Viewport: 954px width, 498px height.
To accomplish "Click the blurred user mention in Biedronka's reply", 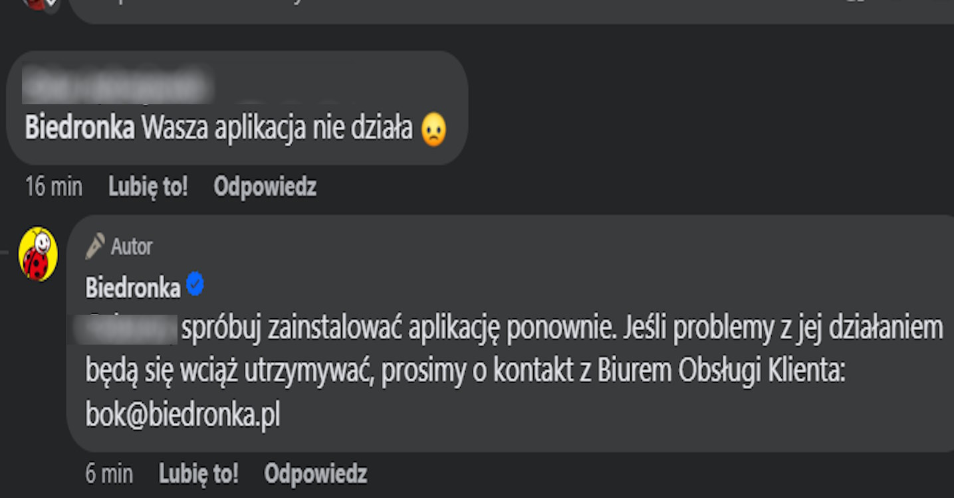I will point(132,329).
